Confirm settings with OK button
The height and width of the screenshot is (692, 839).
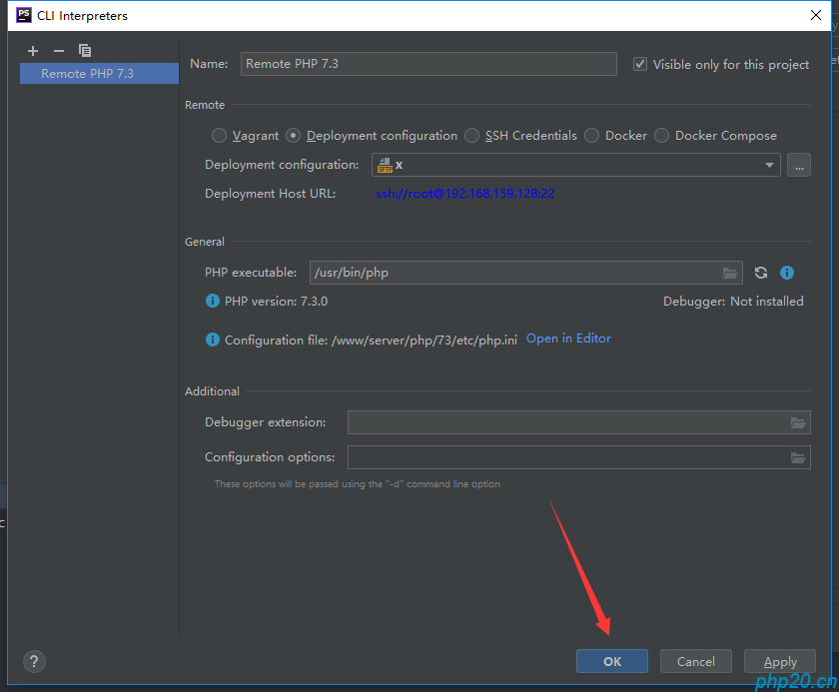[x=612, y=661]
